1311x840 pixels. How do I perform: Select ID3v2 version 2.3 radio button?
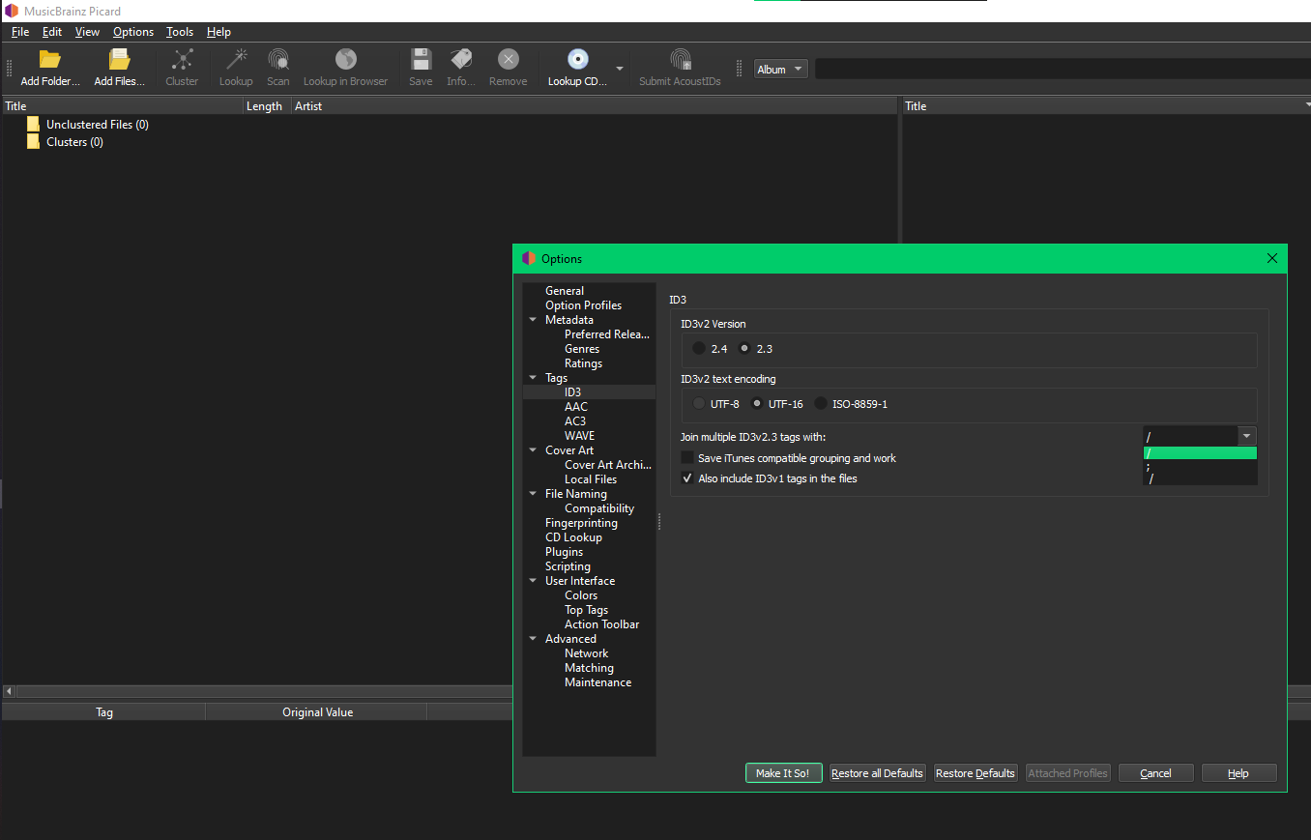click(744, 348)
